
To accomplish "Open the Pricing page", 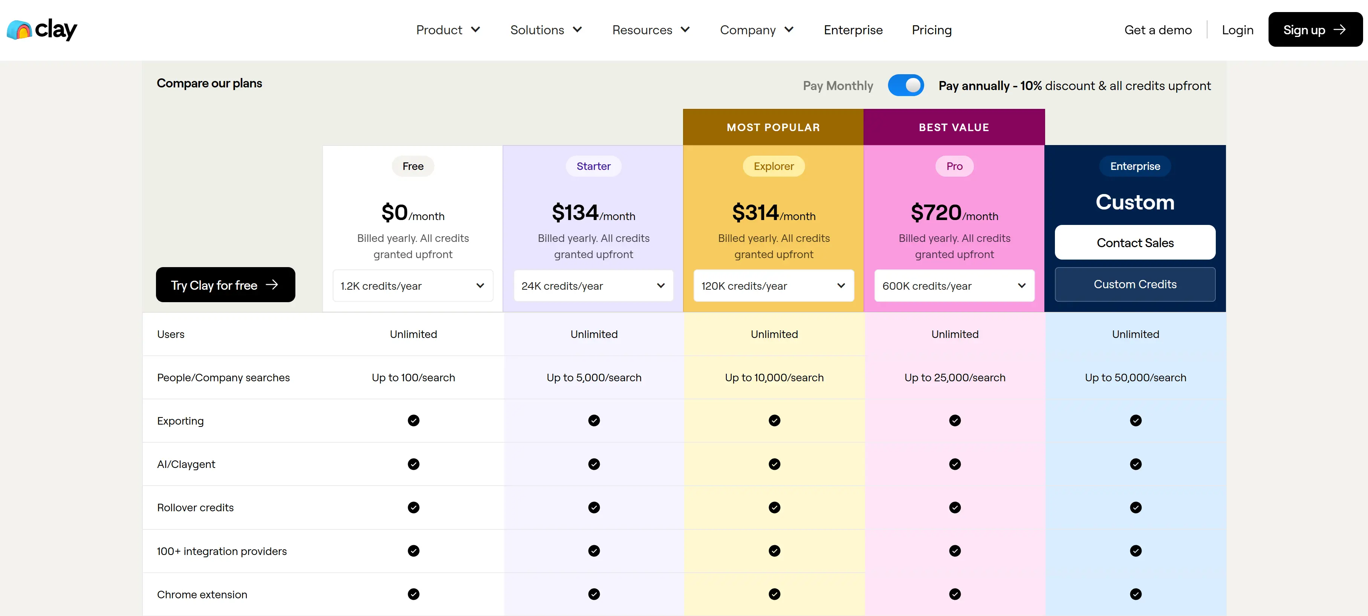I will [931, 30].
